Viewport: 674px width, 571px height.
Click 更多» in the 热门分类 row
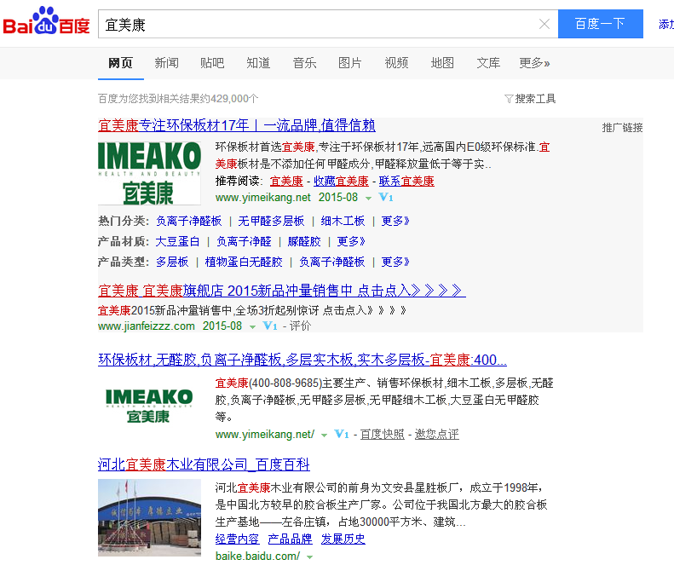pyautogui.click(x=395, y=221)
